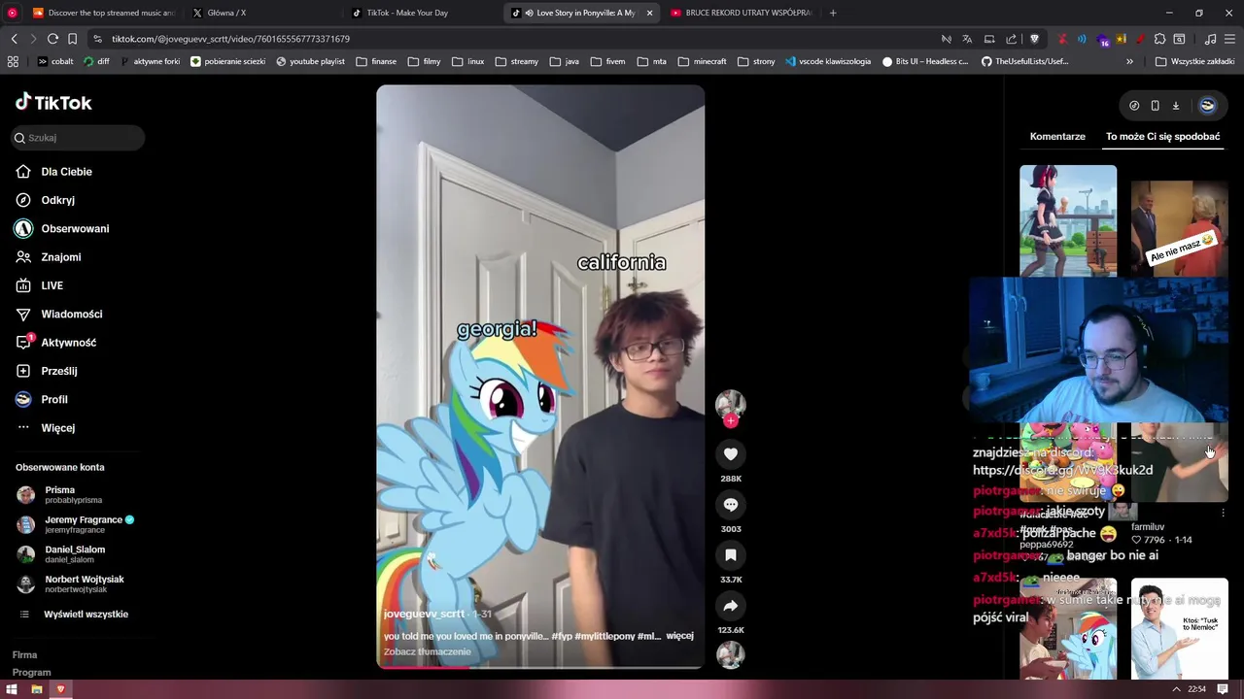Viewport: 1244px width, 699px height.
Task: Switch to BRUCE REKORD YouTube tab
Action: pyautogui.click(x=742, y=13)
